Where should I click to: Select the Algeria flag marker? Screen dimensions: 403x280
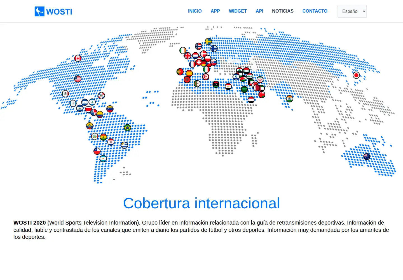coord(197,84)
